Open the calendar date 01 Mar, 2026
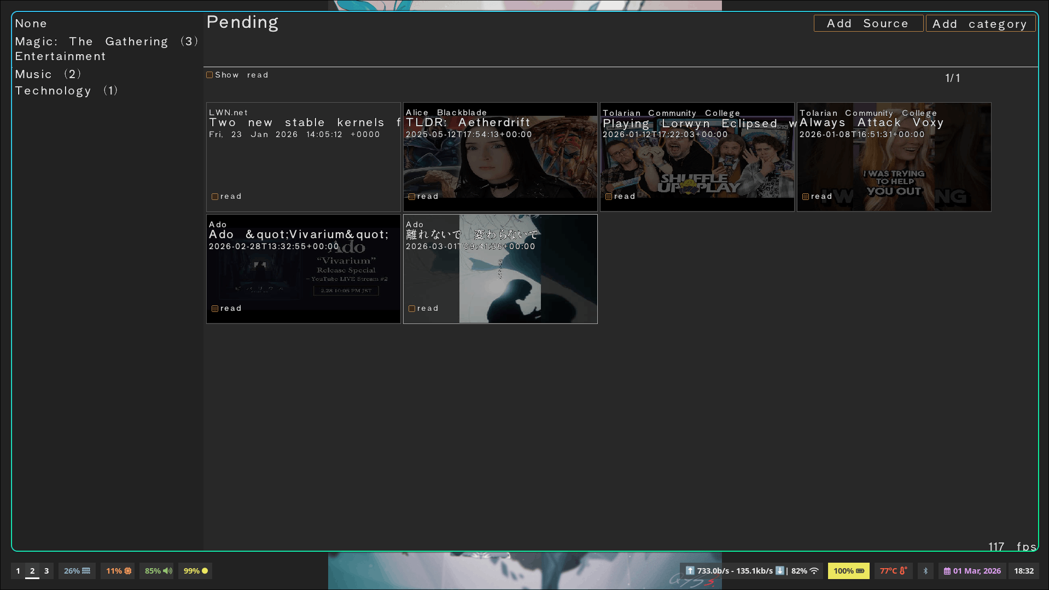The width and height of the screenshot is (1049, 590). pos(972,571)
